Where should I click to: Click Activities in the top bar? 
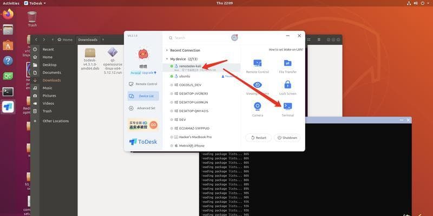point(11,3)
